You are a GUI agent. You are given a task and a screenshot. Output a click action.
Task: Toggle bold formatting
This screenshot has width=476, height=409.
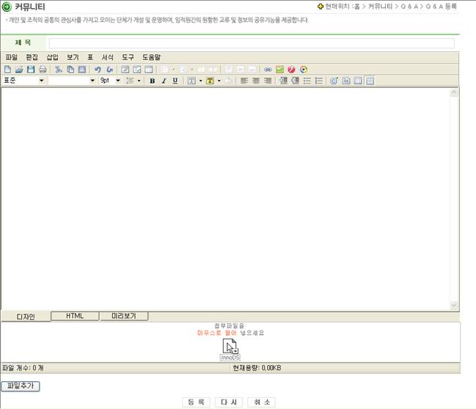coord(153,81)
